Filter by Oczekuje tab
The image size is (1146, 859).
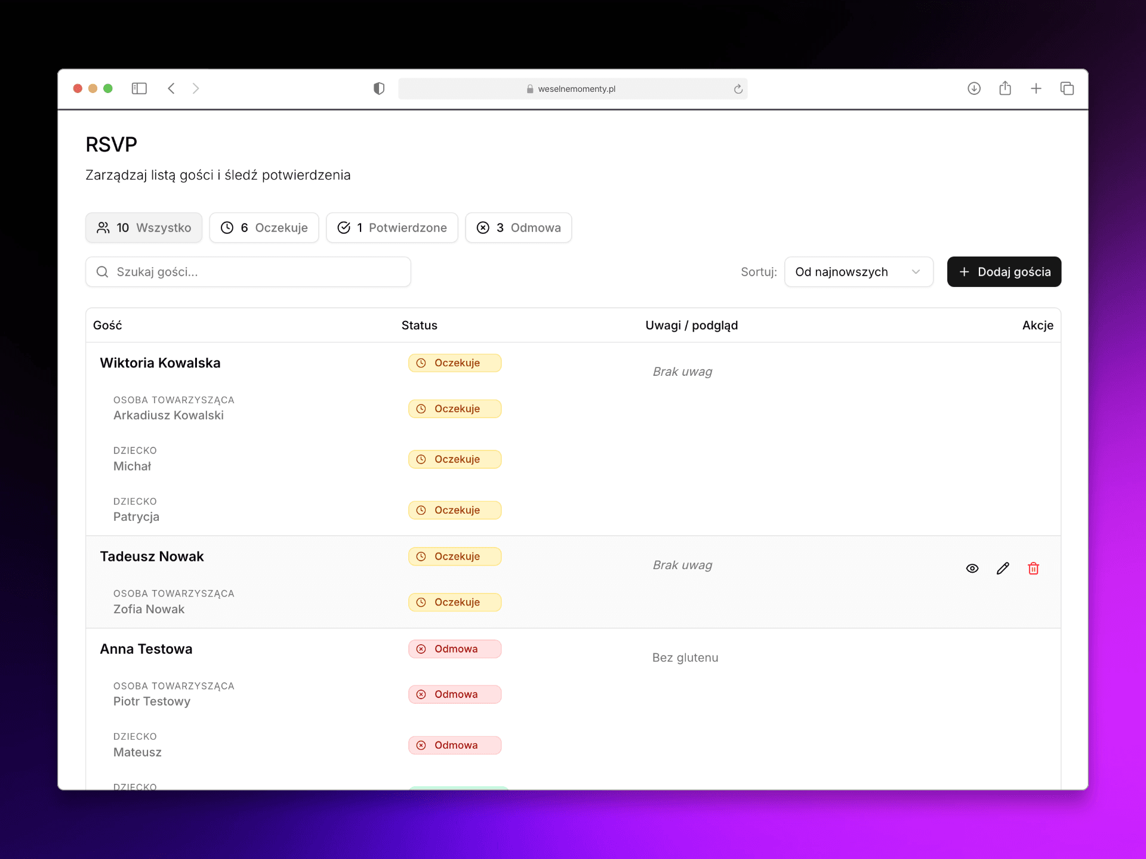[x=264, y=228]
